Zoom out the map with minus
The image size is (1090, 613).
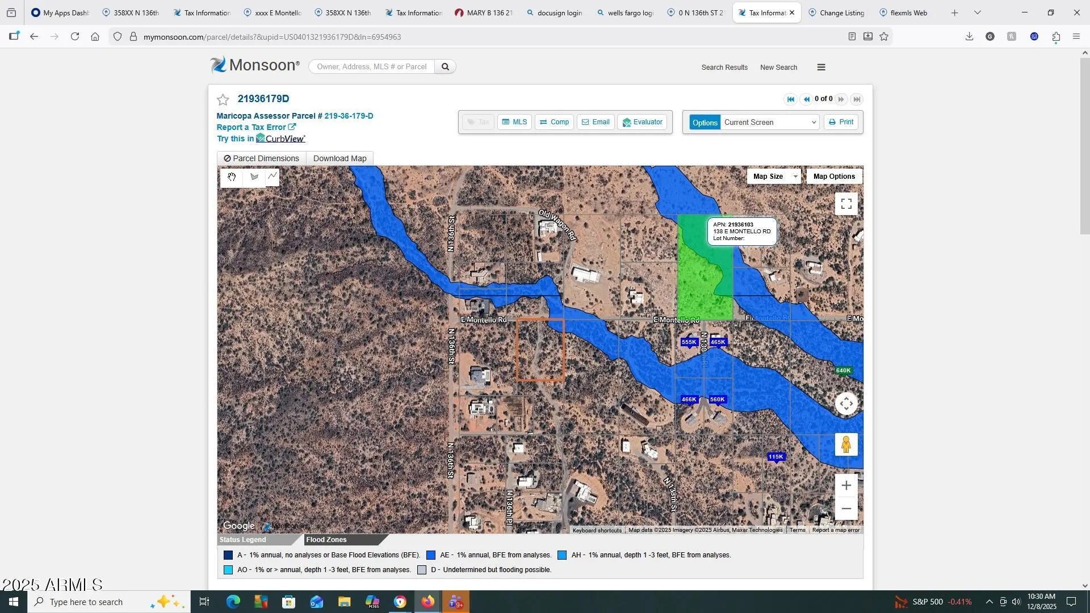pyautogui.click(x=846, y=509)
